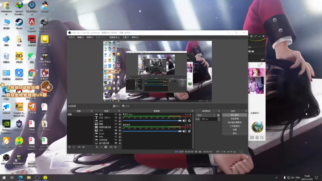Open the 工具(T) menu

pos(126,37)
